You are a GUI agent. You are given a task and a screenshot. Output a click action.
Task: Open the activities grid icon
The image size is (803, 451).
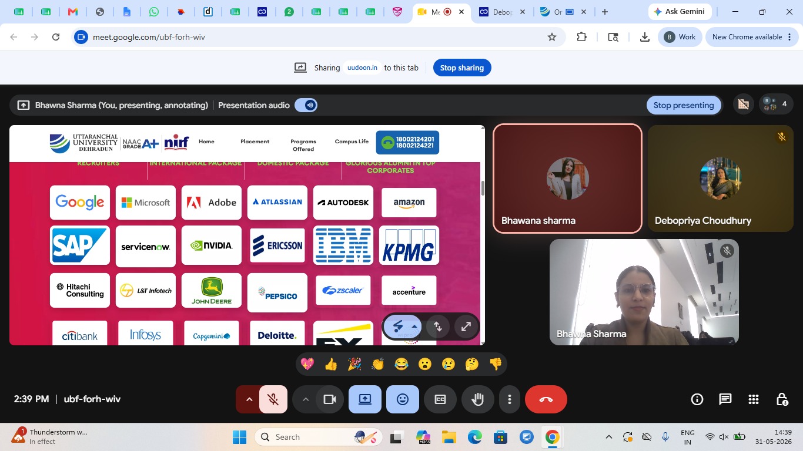coord(754,399)
